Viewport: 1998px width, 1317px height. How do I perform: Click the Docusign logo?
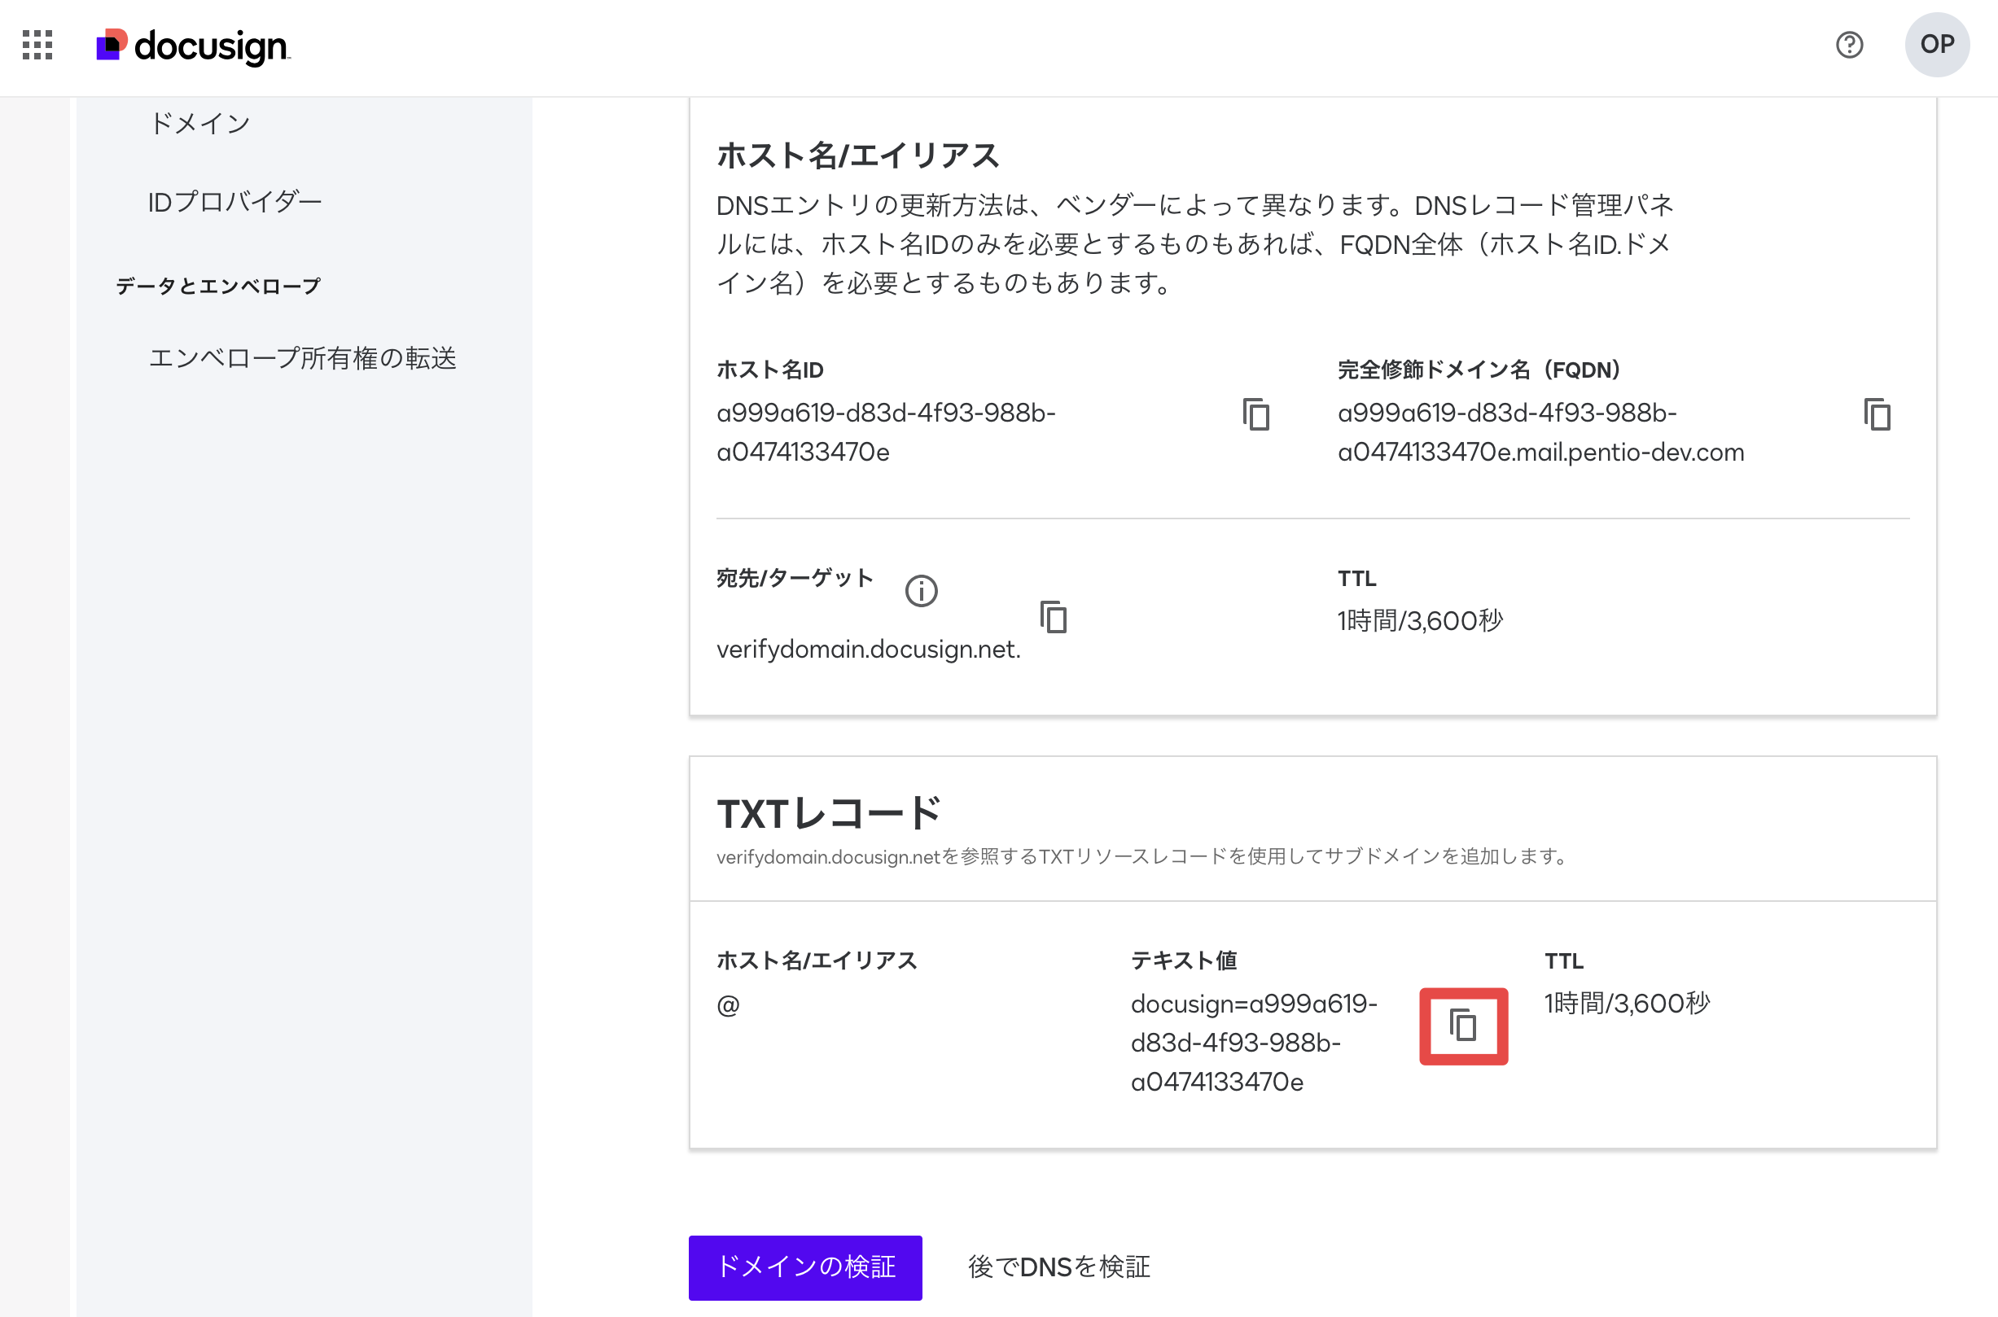(x=193, y=46)
